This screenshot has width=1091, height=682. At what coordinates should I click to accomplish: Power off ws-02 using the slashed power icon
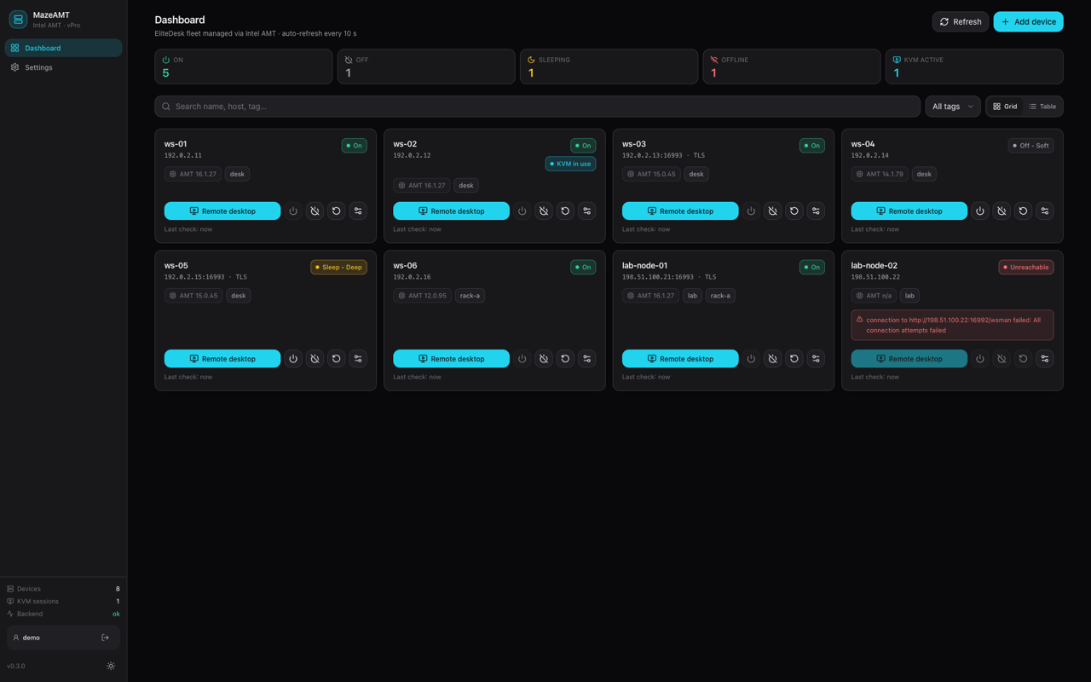tap(544, 211)
